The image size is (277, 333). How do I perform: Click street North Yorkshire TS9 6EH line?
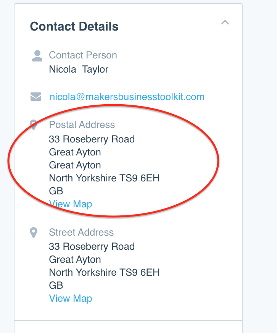point(104,272)
